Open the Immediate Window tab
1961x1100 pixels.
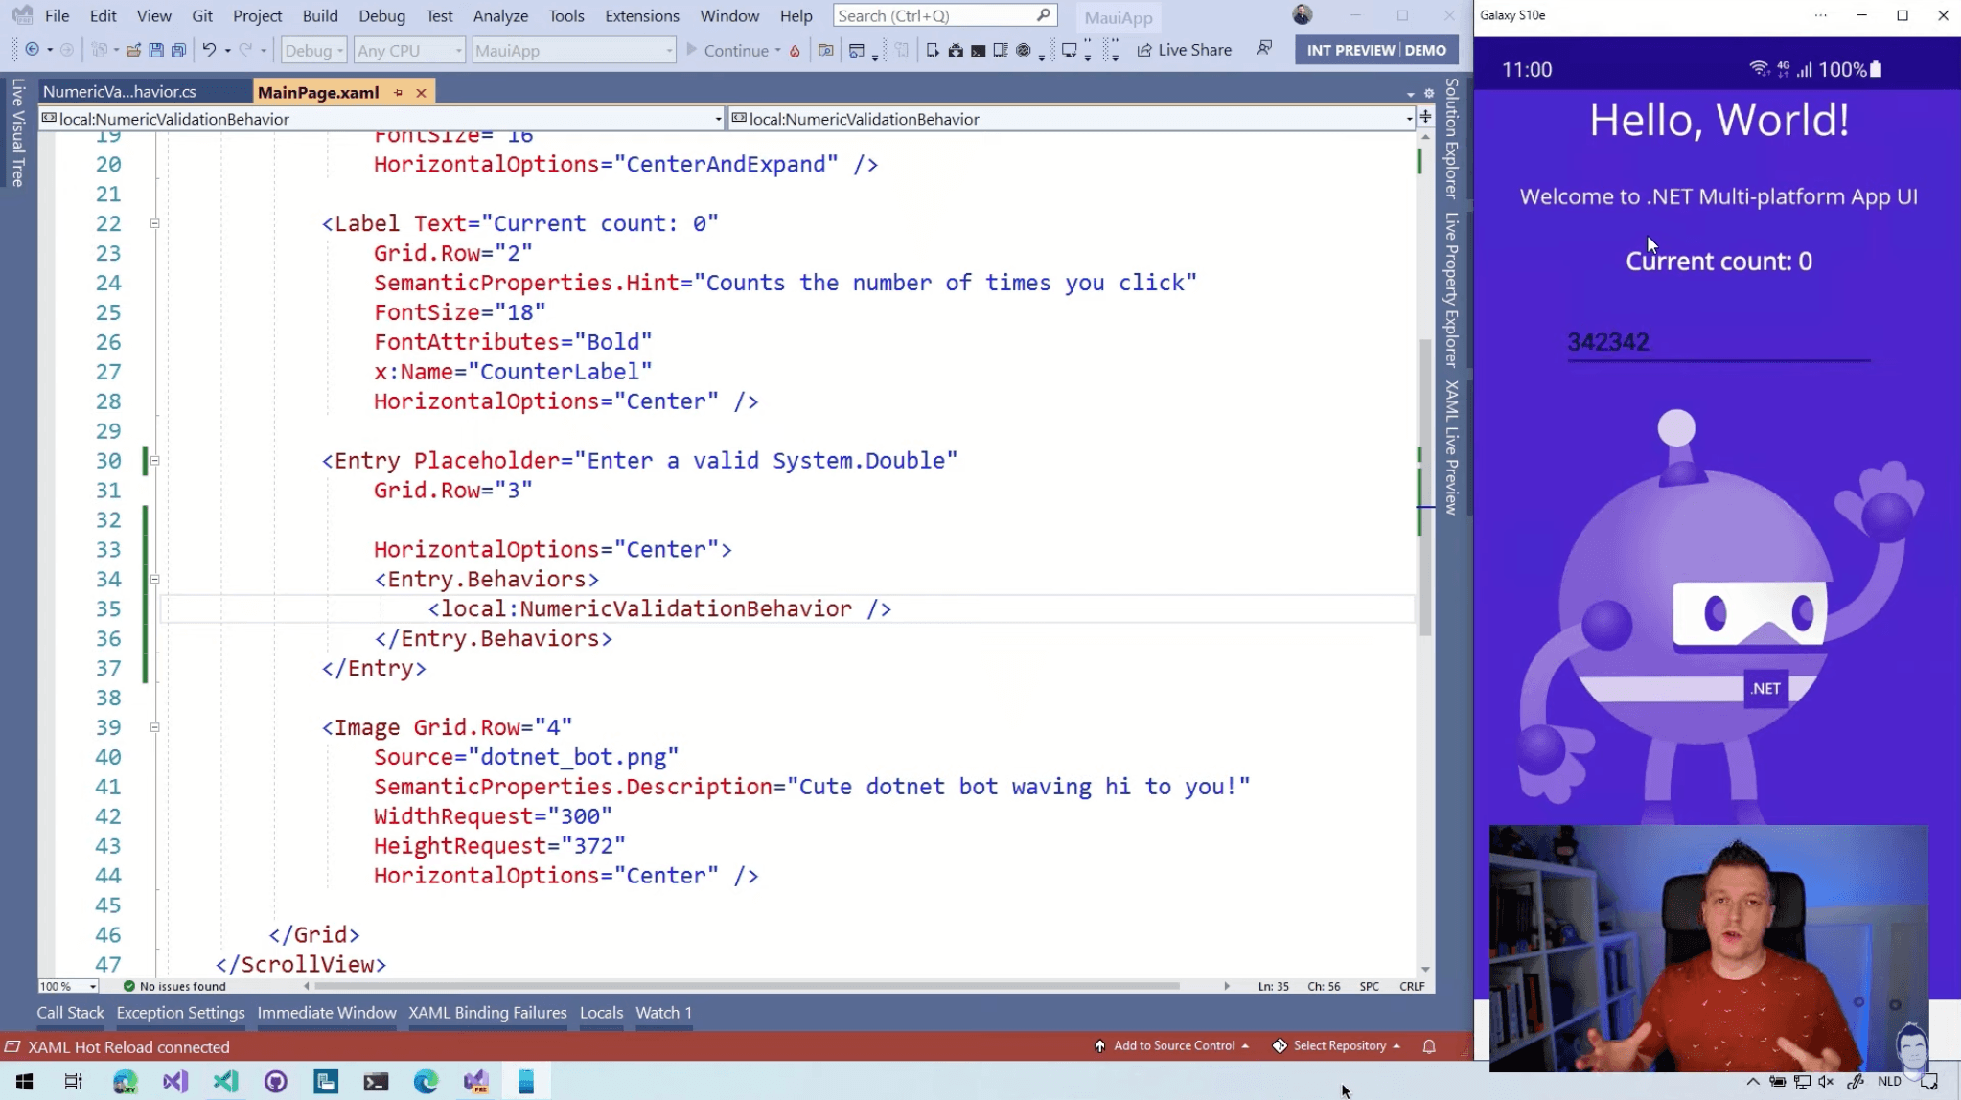(327, 1013)
